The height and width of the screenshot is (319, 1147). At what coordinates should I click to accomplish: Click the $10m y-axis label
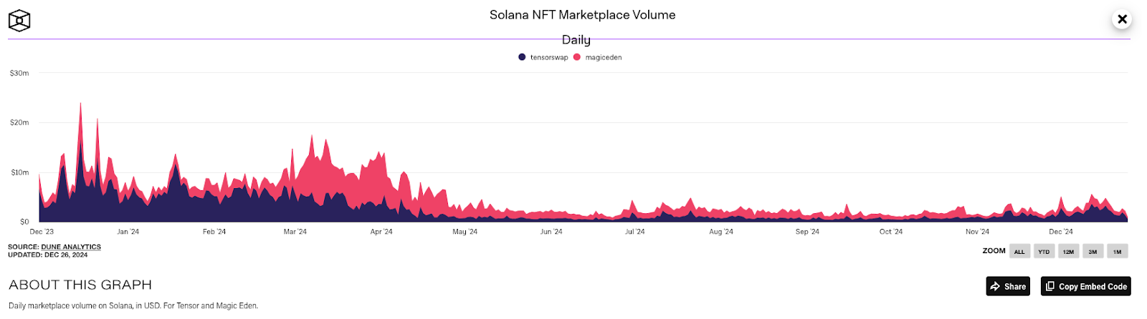(x=19, y=172)
